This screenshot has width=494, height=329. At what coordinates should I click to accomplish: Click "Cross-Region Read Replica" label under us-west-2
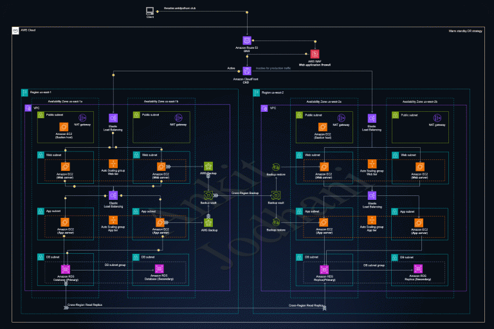306,305
